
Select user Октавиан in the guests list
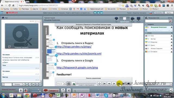coord(159,52)
